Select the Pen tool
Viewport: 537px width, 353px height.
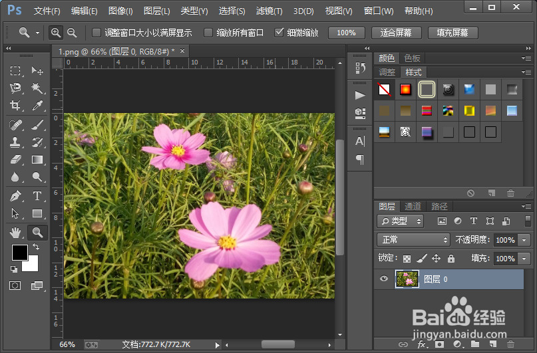15,196
